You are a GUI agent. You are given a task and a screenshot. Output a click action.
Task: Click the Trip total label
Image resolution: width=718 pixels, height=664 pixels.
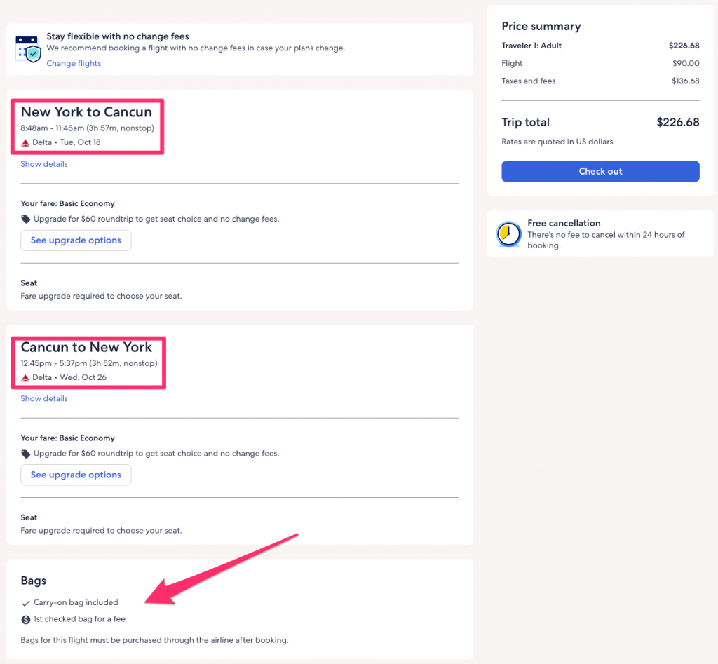click(525, 122)
